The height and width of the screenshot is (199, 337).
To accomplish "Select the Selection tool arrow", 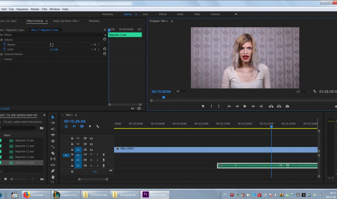I will tap(53, 117).
